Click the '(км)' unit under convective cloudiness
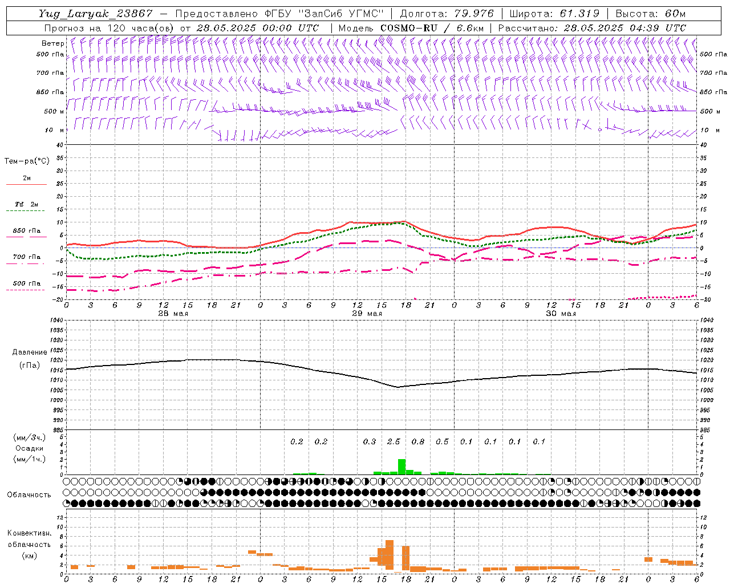 pyautogui.click(x=29, y=555)
